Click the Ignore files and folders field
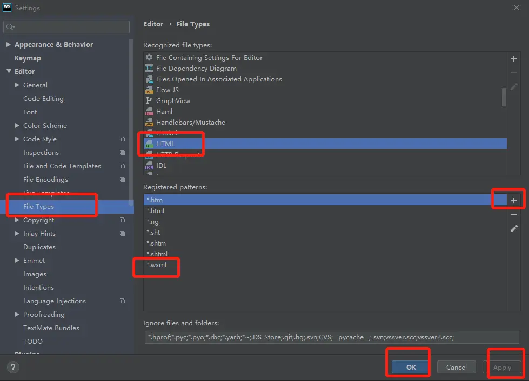529x381 pixels. pos(332,337)
